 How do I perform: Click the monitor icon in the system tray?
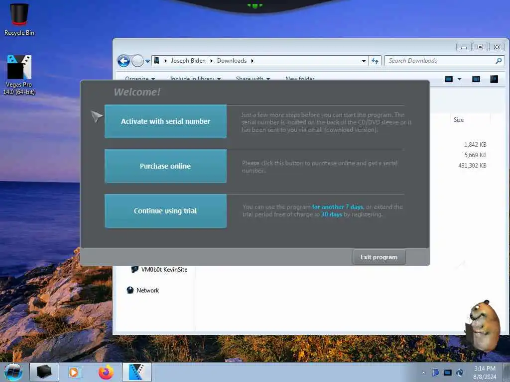click(448, 373)
